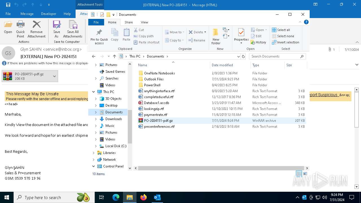Click the navigation pane vertical scrollbar

click(130, 127)
